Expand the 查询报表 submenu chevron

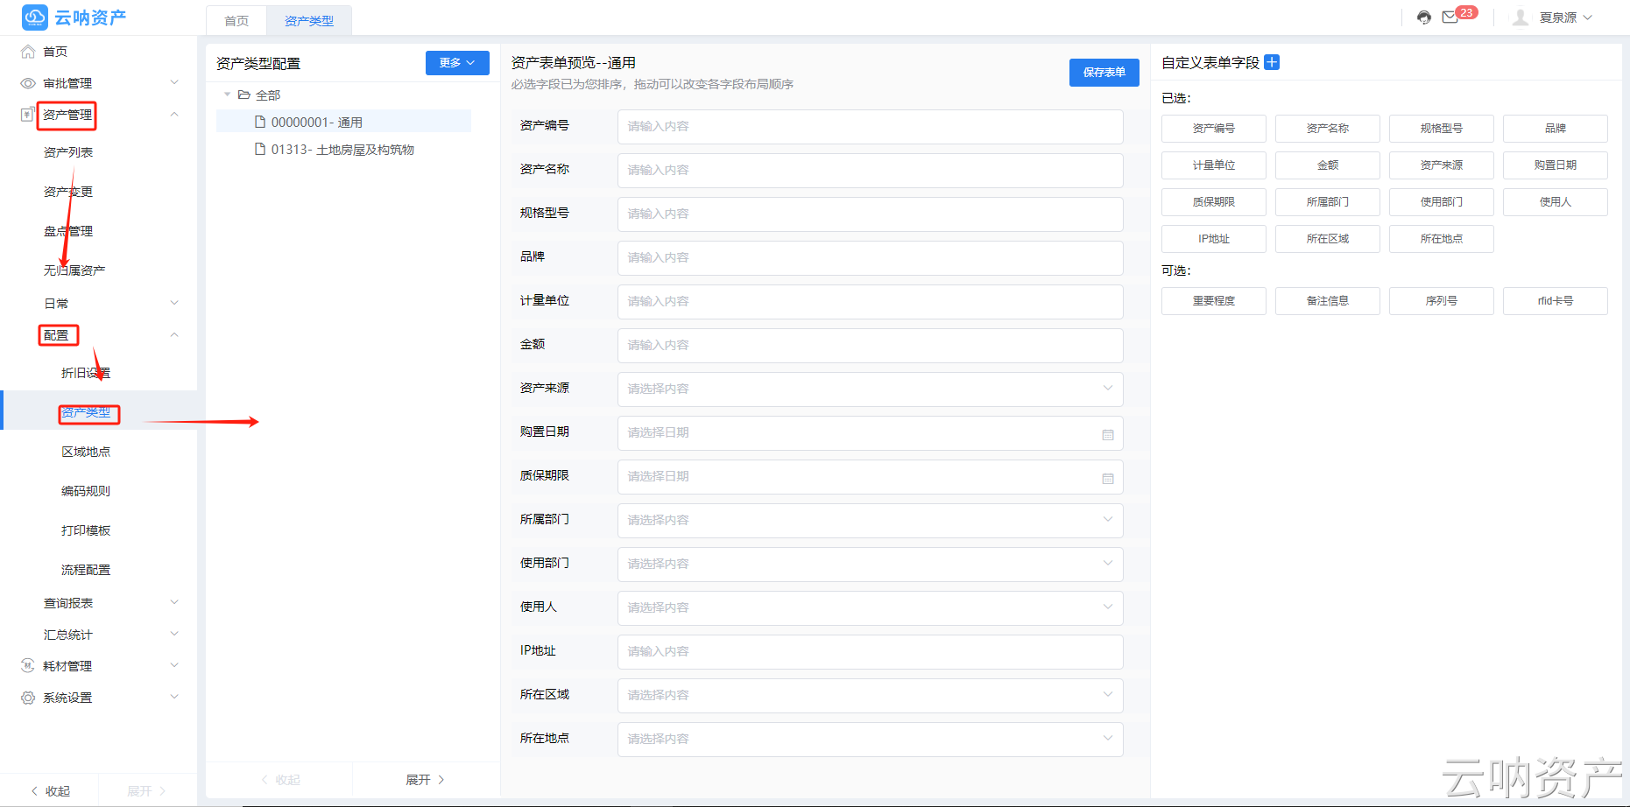174,602
